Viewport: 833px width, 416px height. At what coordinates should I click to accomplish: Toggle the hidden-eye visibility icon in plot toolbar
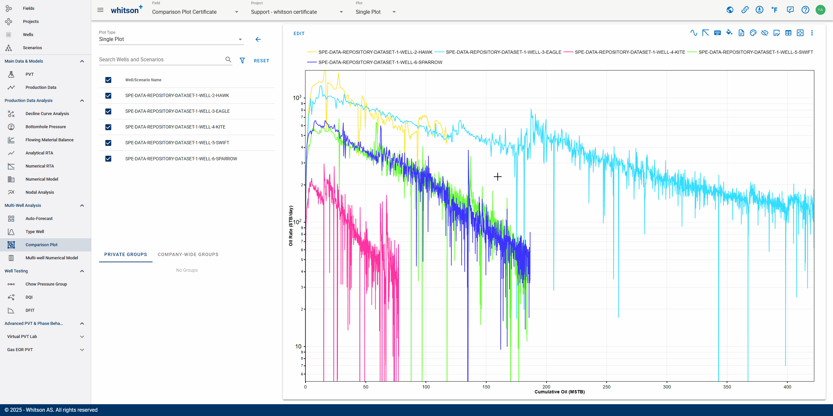pyautogui.click(x=765, y=33)
